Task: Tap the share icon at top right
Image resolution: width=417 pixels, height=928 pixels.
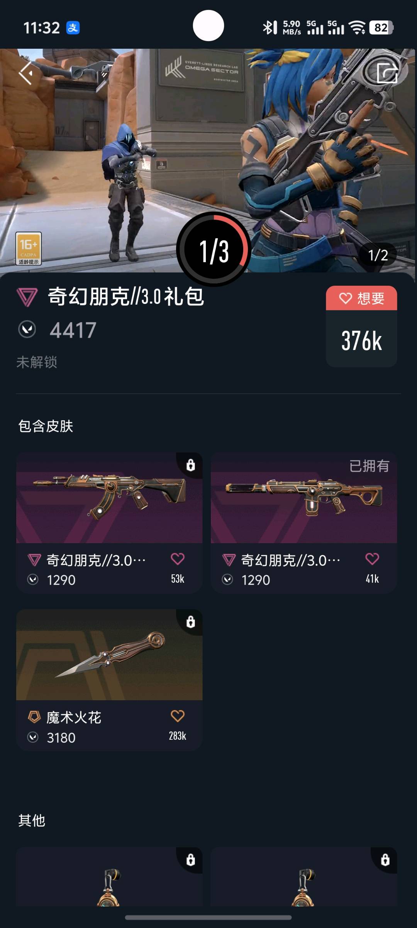Action: 387,72
